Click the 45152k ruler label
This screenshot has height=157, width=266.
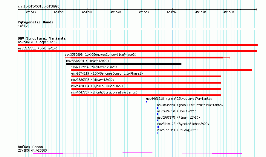[x=59, y=12]
